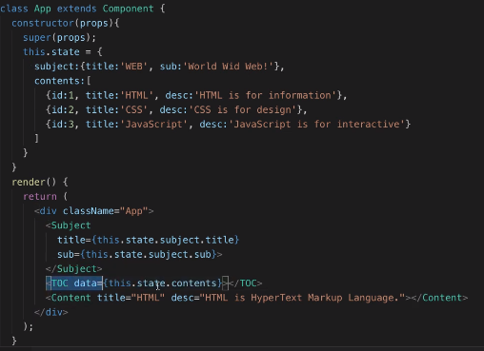This screenshot has width=484, height=351.
Task: Click title="HTML" attribute on Content
Action: tap(131, 298)
